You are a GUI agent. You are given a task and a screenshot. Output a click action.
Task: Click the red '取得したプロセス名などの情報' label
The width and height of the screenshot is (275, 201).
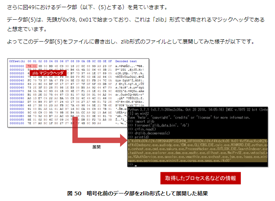point(200,178)
